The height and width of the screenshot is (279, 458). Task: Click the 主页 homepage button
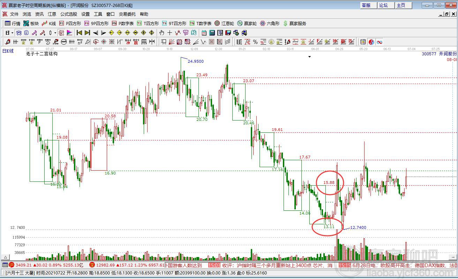[x=403, y=5]
